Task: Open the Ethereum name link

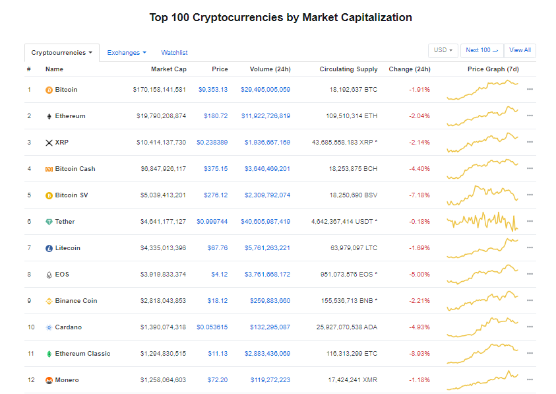Action: click(70, 116)
